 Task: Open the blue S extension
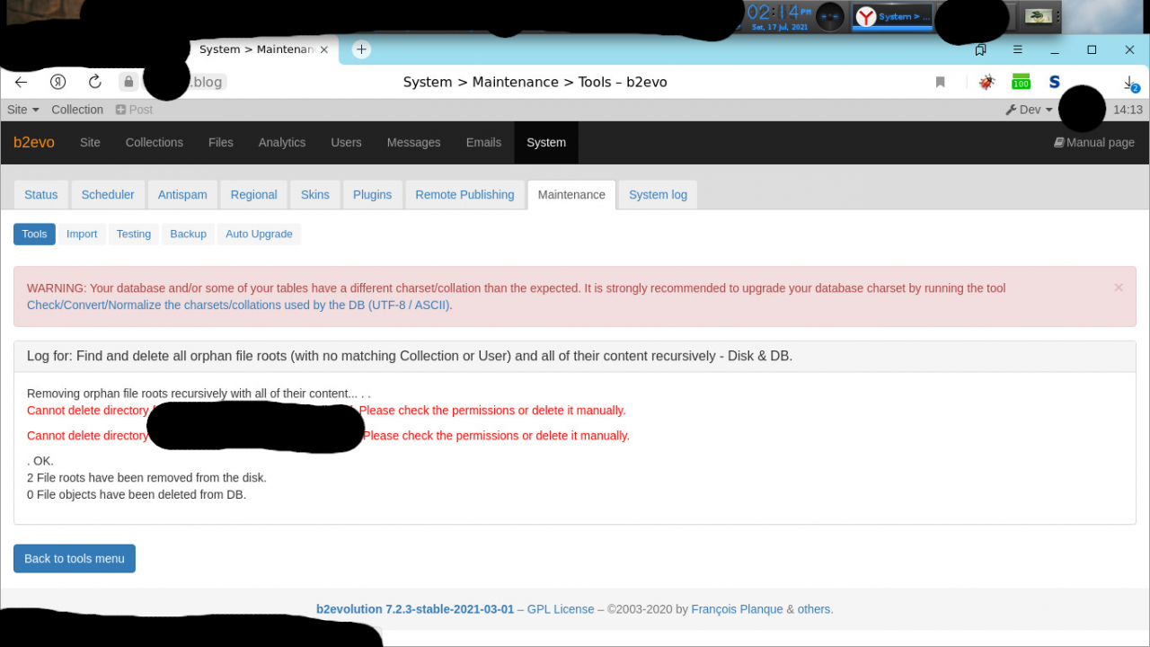(x=1055, y=82)
